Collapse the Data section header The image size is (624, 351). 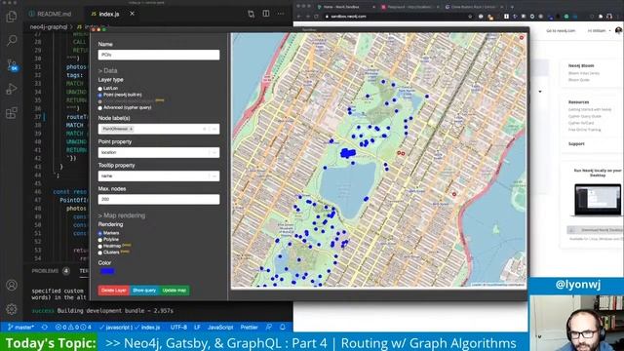(x=107, y=70)
